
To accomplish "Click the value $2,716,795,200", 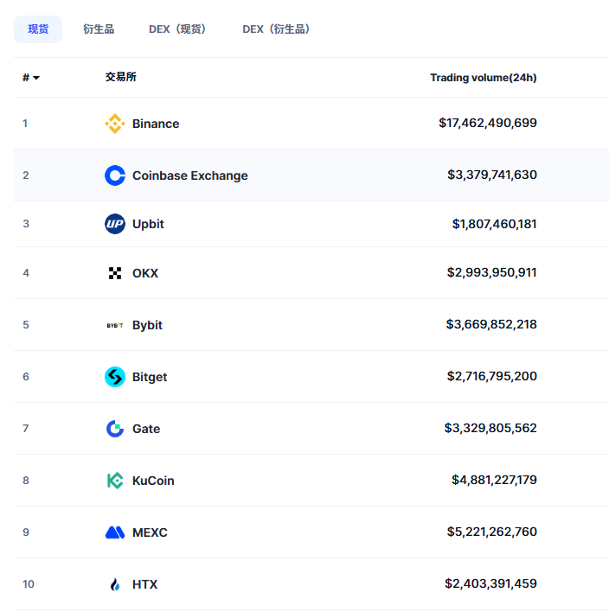I will [492, 376].
